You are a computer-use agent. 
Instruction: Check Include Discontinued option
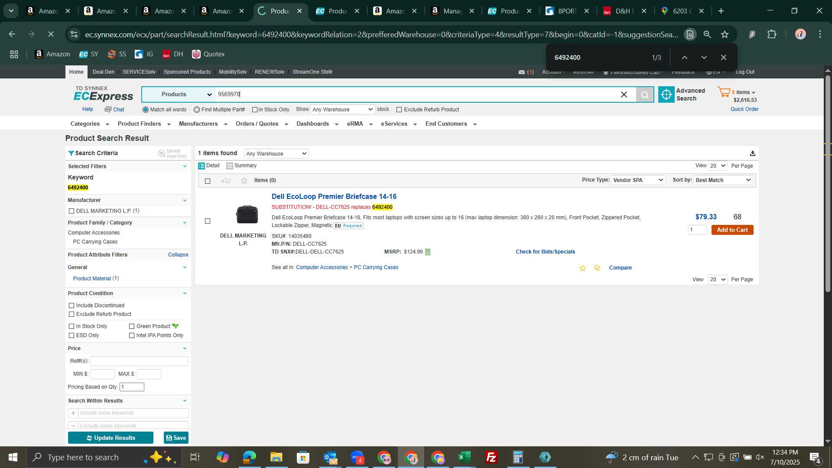tap(71, 305)
